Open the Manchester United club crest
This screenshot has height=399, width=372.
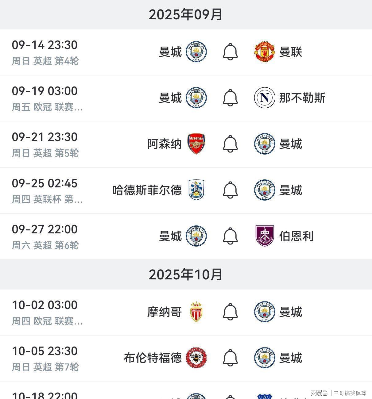click(265, 52)
